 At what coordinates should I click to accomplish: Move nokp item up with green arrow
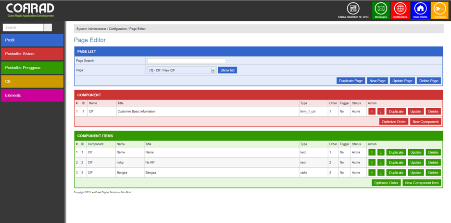click(372, 162)
